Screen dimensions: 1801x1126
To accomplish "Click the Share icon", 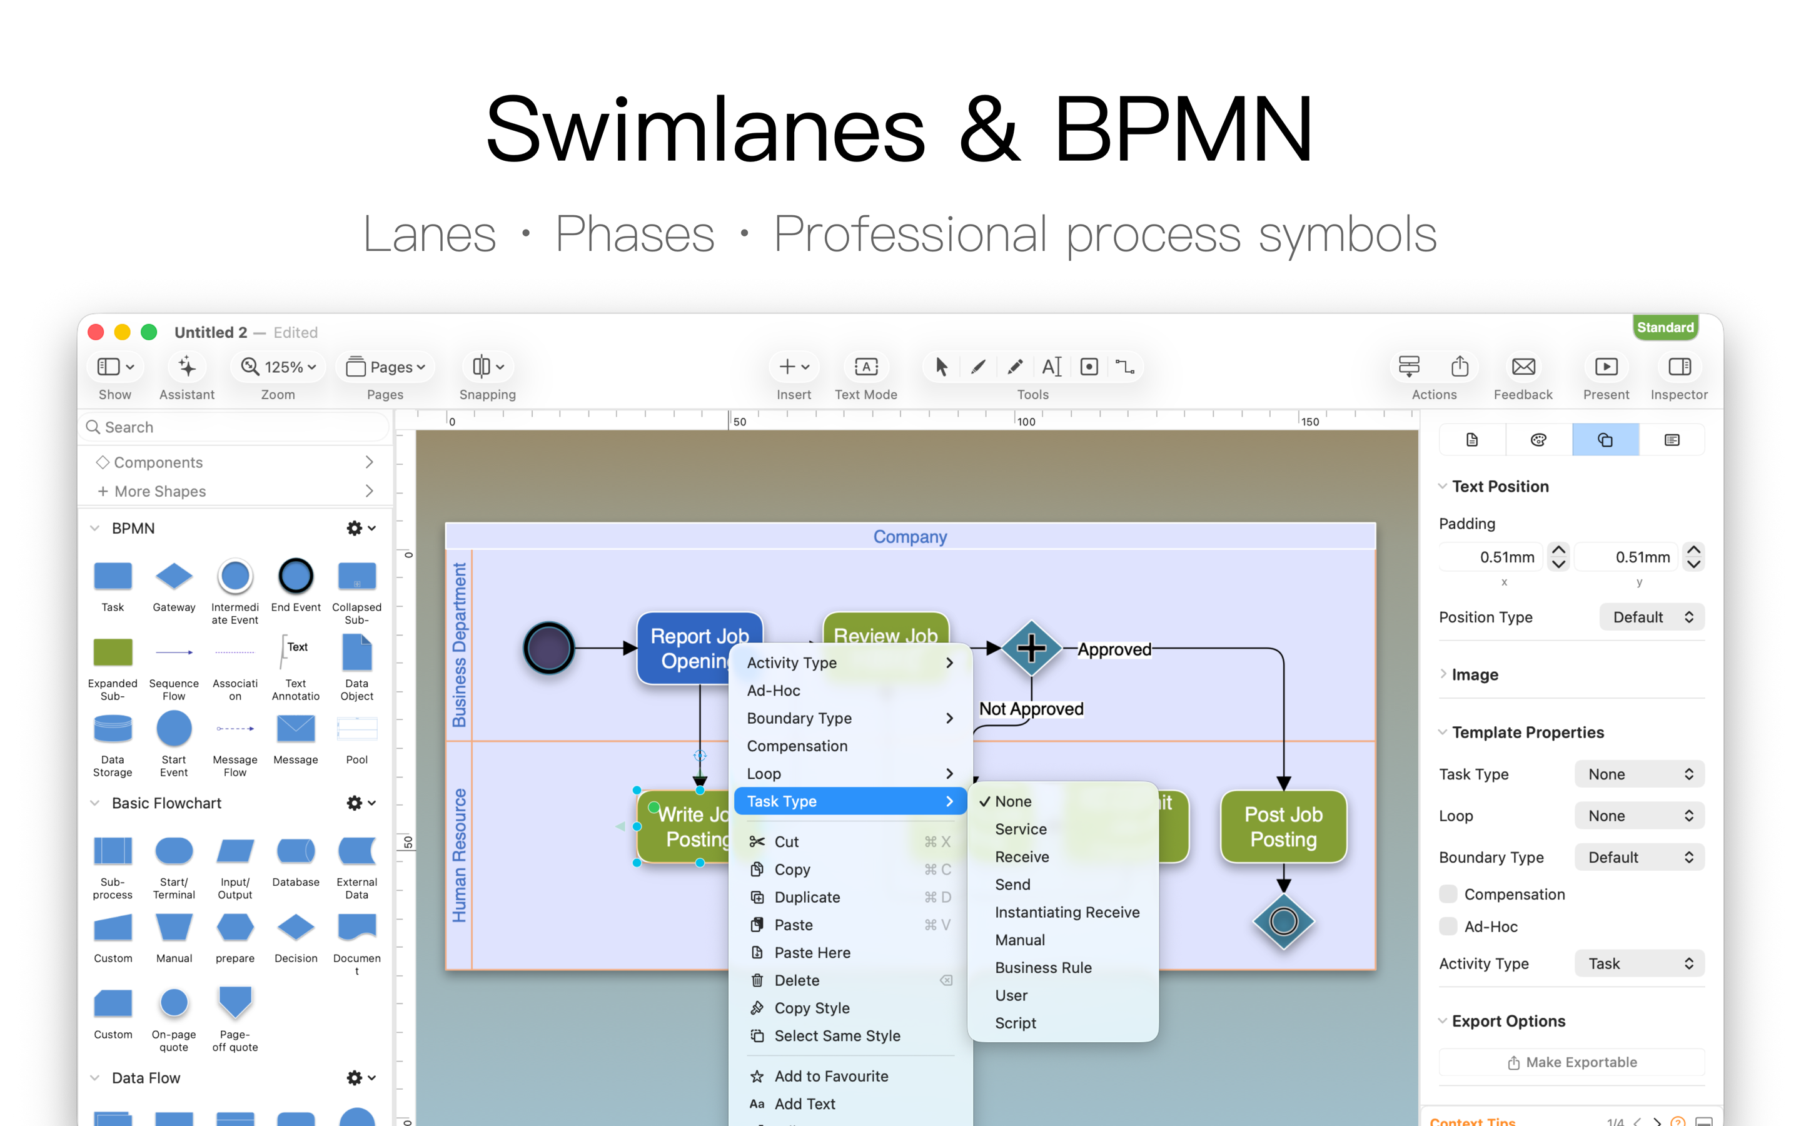I will point(1460,367).
